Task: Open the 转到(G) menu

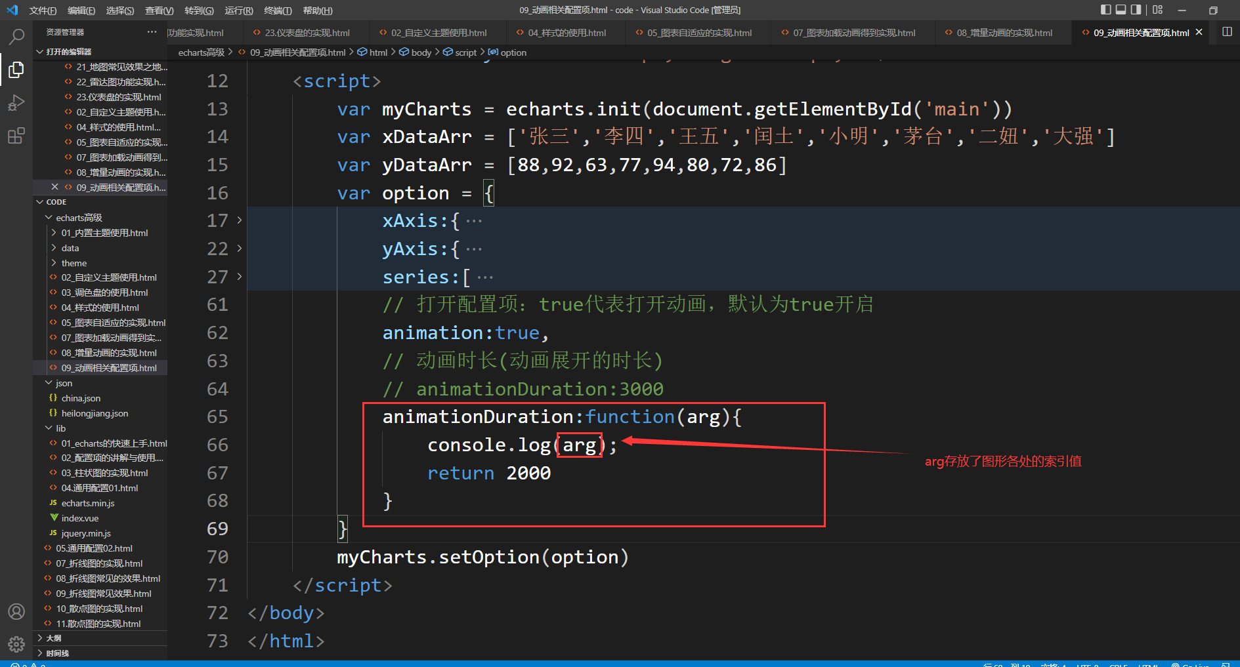Action: (199, 10)
